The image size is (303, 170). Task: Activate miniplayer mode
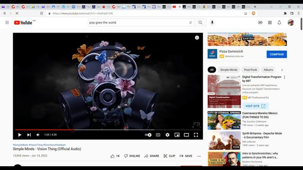click(177, 135)
